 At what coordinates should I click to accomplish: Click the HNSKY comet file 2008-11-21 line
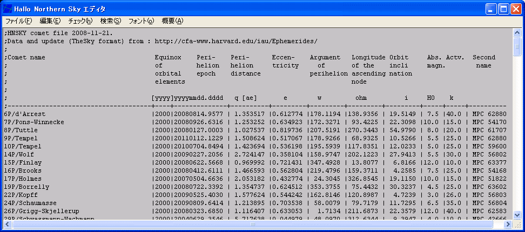59,33
